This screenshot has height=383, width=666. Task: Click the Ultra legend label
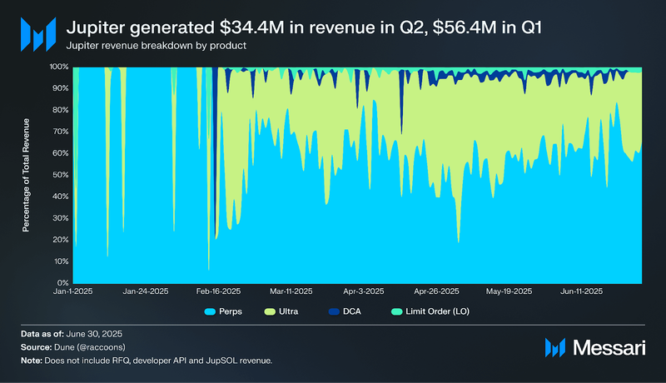[288, 311]
